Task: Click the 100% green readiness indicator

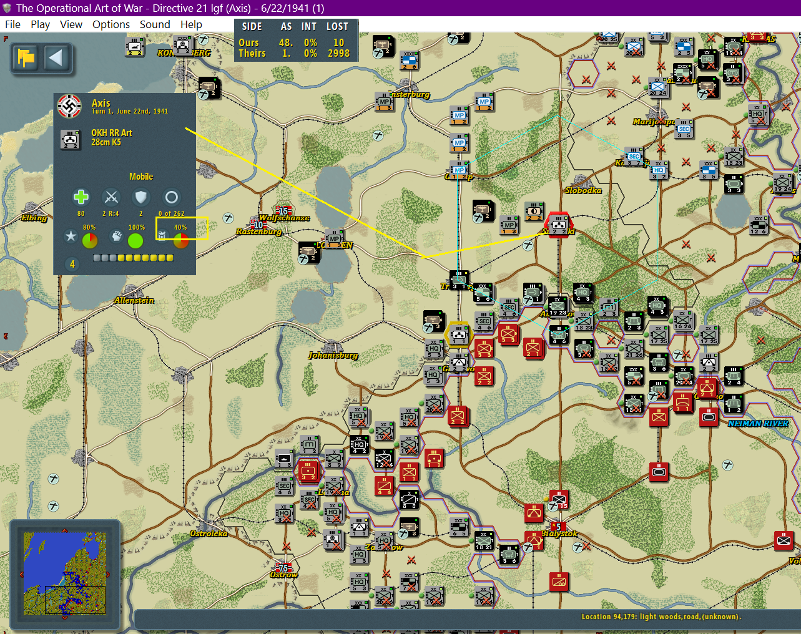Action: 135,240
